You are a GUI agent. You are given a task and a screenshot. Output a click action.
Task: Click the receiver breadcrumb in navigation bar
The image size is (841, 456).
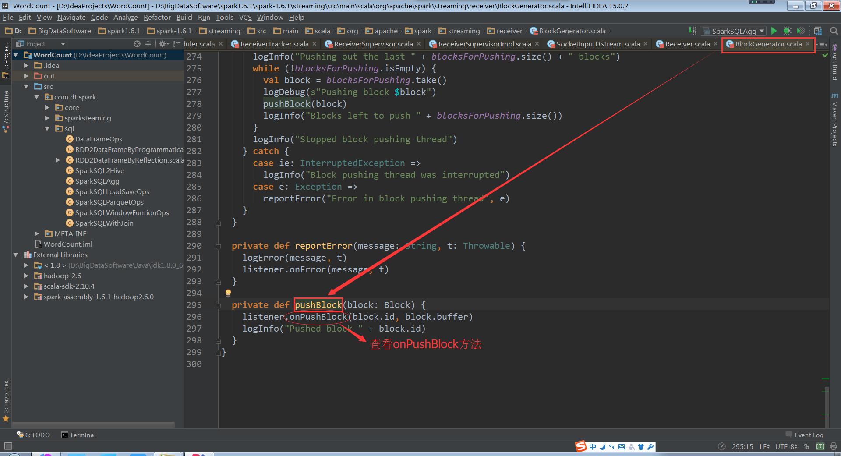[505, 31]
